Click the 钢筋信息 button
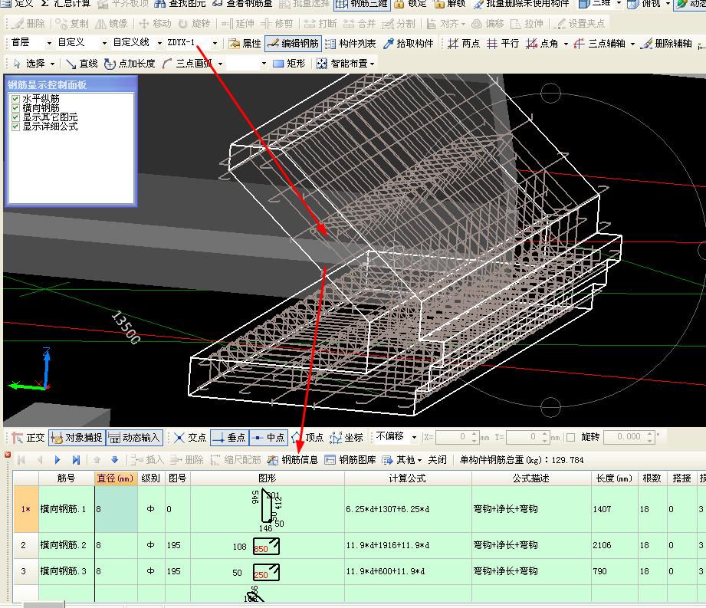 (x=293, y=460)
